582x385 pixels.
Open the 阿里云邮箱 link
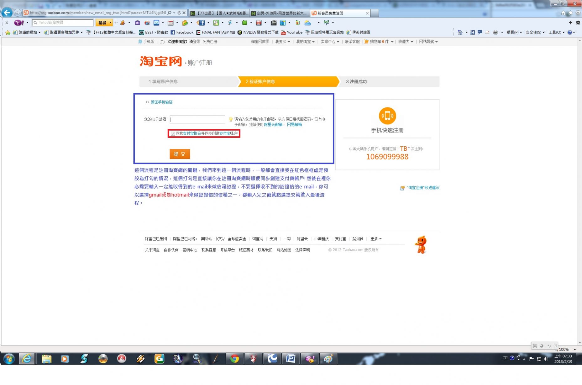click(x=273, y=125)
